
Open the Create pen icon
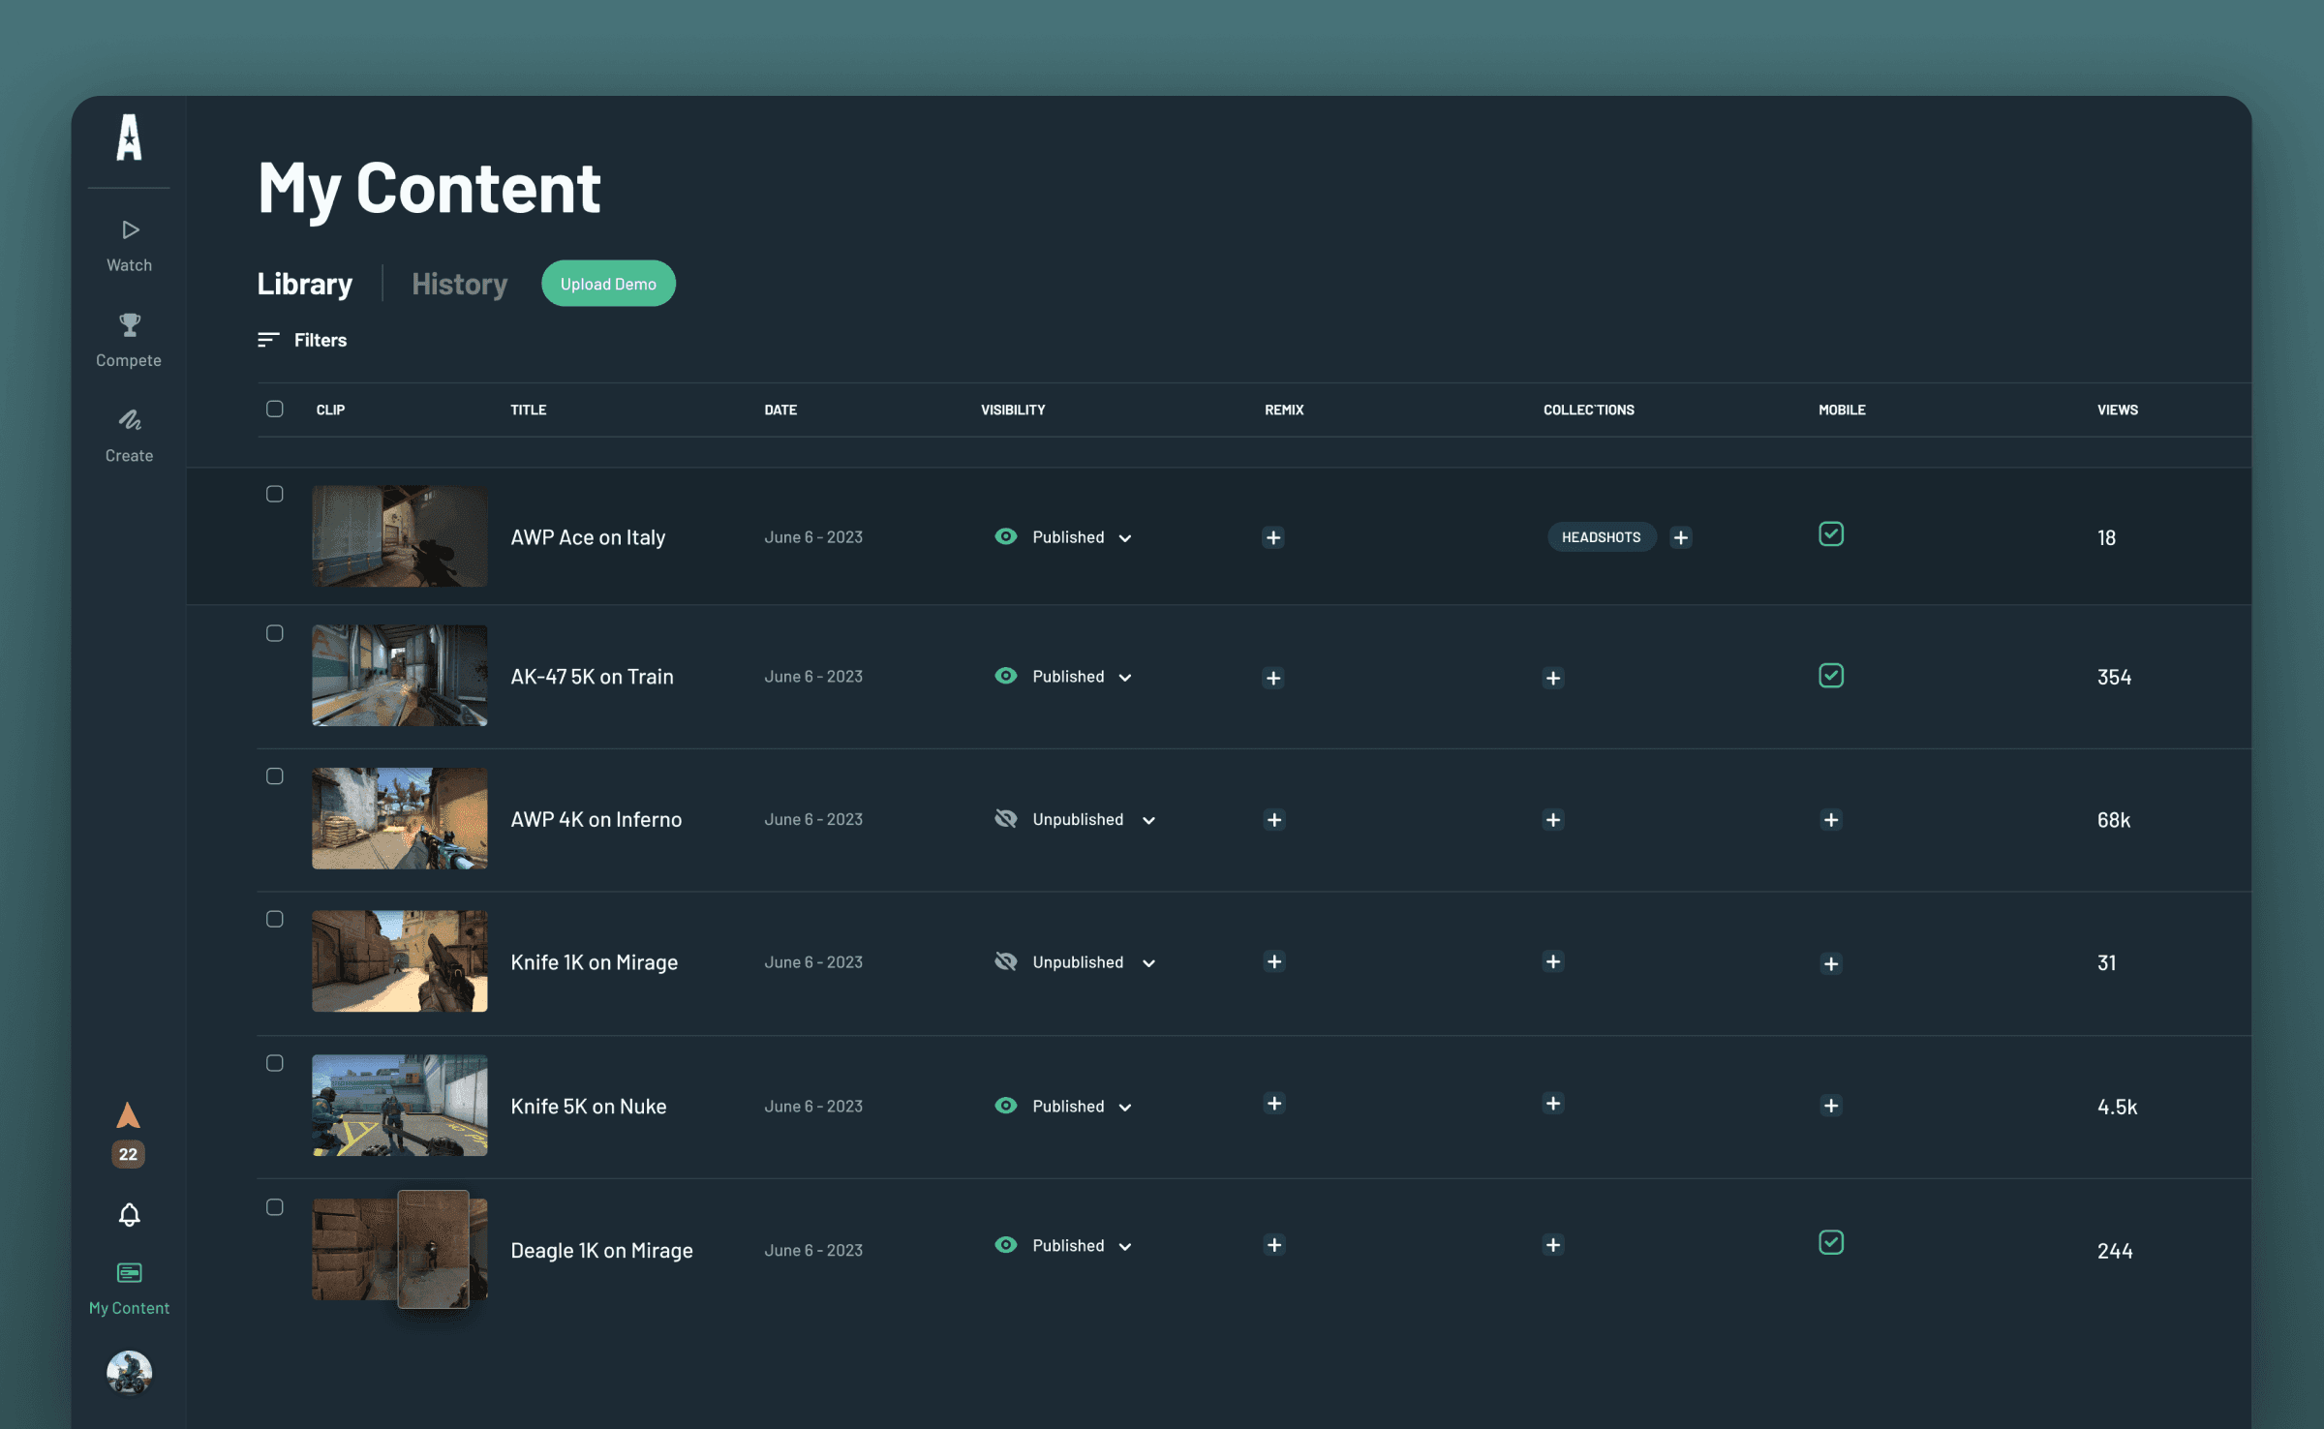(x=130, y=419)
